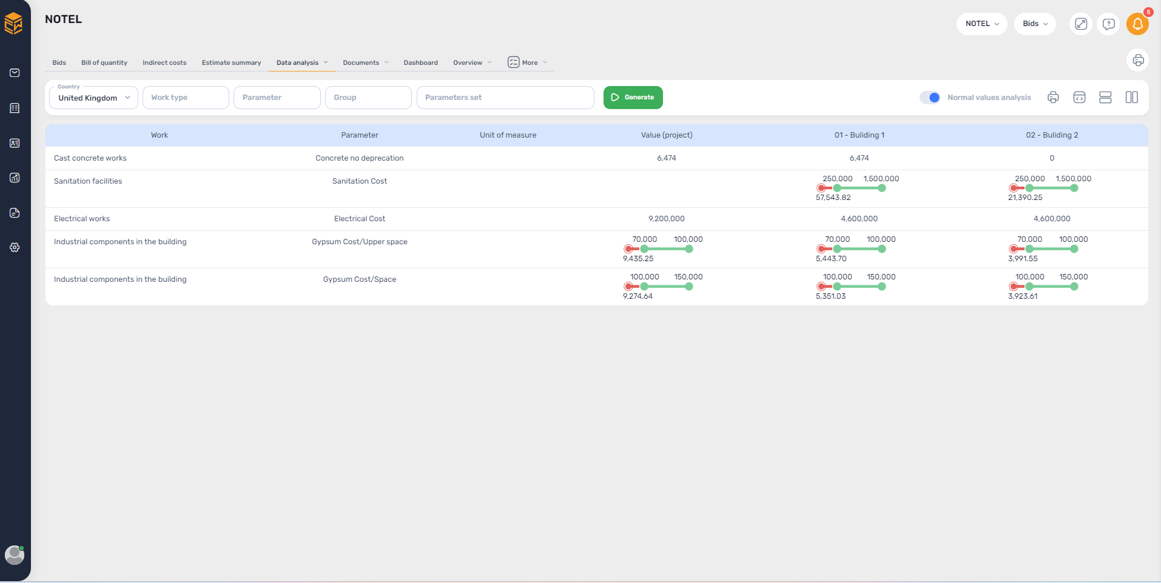Switch to the Estimate summary tab
The height and width of the screenshot is (583, 1161).
click(231, 62)
